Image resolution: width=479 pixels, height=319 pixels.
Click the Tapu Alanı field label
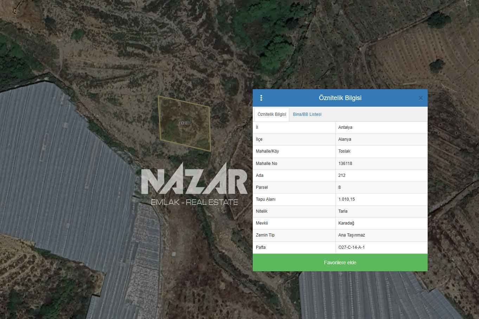tap(266, 199)
